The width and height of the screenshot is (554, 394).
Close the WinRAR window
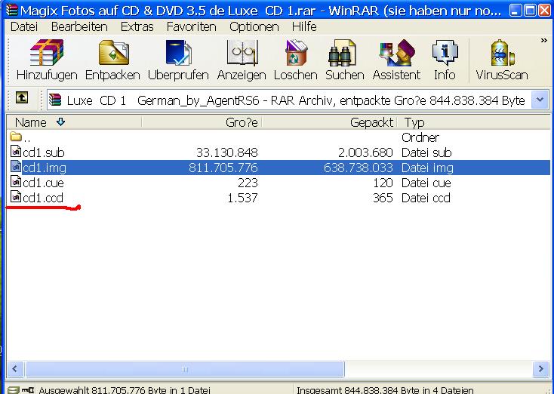point(544,11)
